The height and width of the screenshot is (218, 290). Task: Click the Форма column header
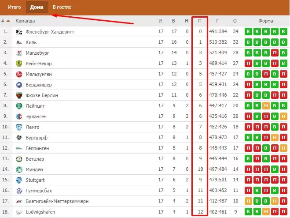tap(266, 21)
